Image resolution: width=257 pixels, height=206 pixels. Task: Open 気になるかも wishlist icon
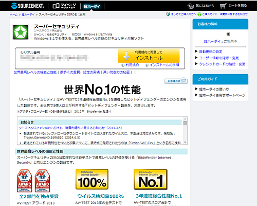click(200, 6)
